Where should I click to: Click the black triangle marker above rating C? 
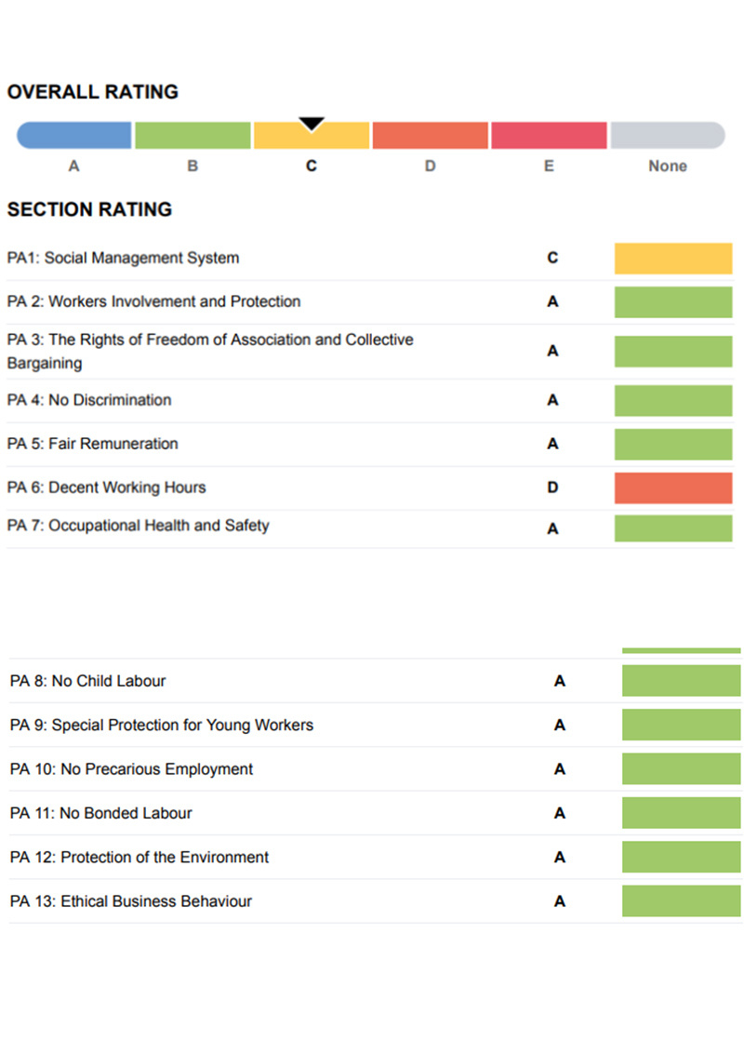pyautogui.click(x=312, y=124)
